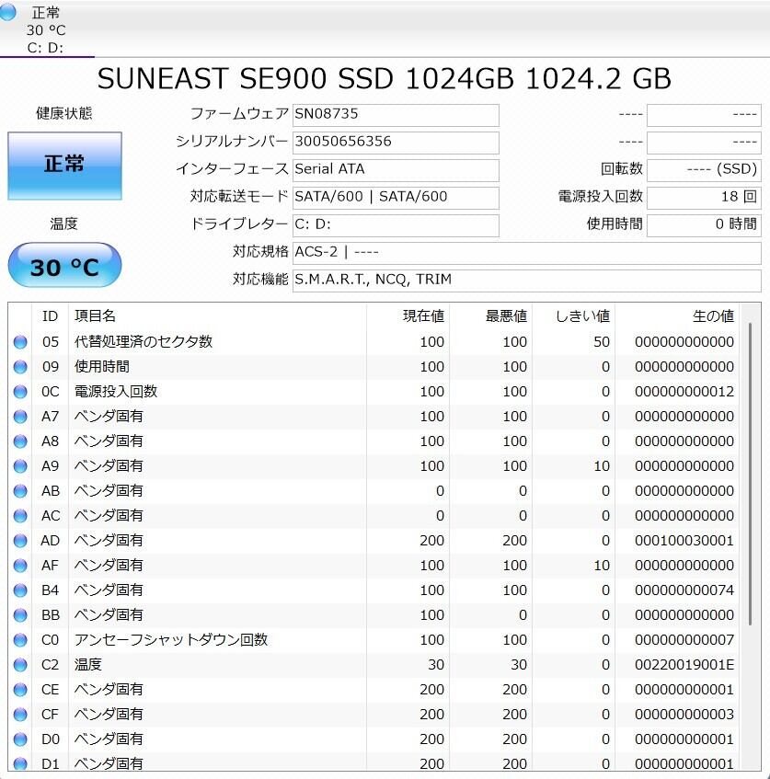Viewport: 770px width, 779px height.
Task: Click the status orb beside ID BB
Action: tap(20, 615)
